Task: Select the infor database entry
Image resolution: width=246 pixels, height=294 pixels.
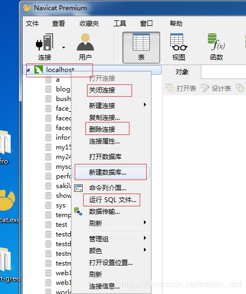Action: point(63,138)
